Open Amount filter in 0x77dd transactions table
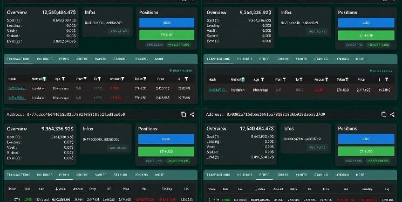 [x=326, y=80]
